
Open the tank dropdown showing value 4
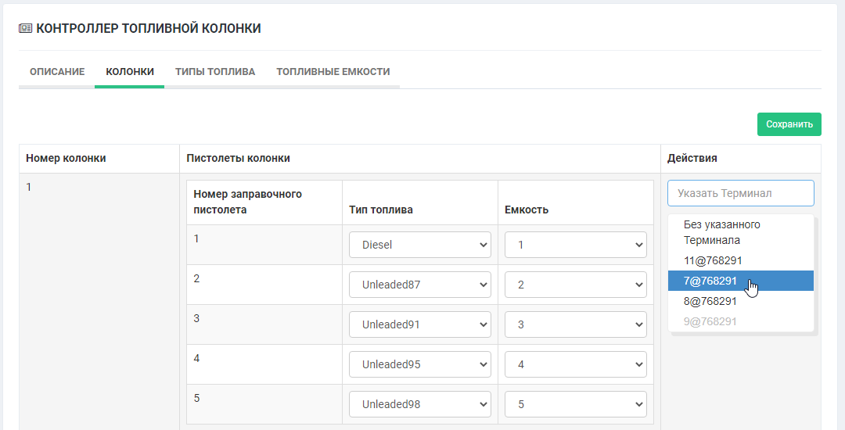[x=576, y=364]
